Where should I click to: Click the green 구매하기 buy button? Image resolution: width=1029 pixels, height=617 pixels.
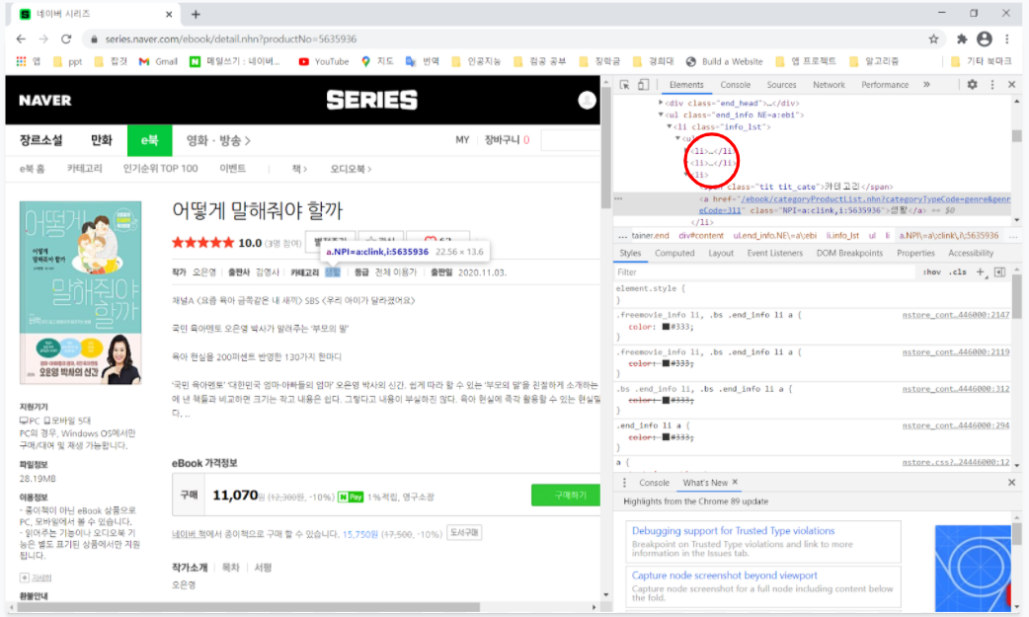tap(566, 495)
